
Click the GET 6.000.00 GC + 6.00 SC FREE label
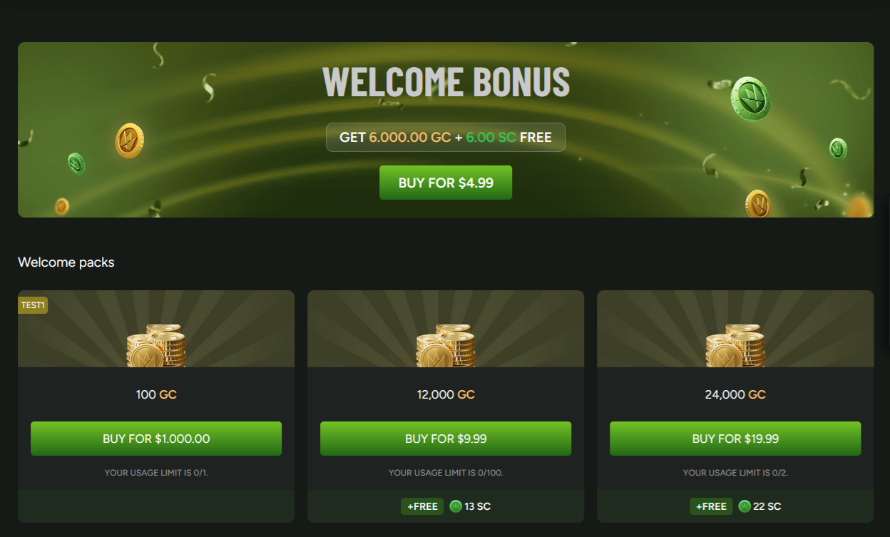tap(446, 137)
